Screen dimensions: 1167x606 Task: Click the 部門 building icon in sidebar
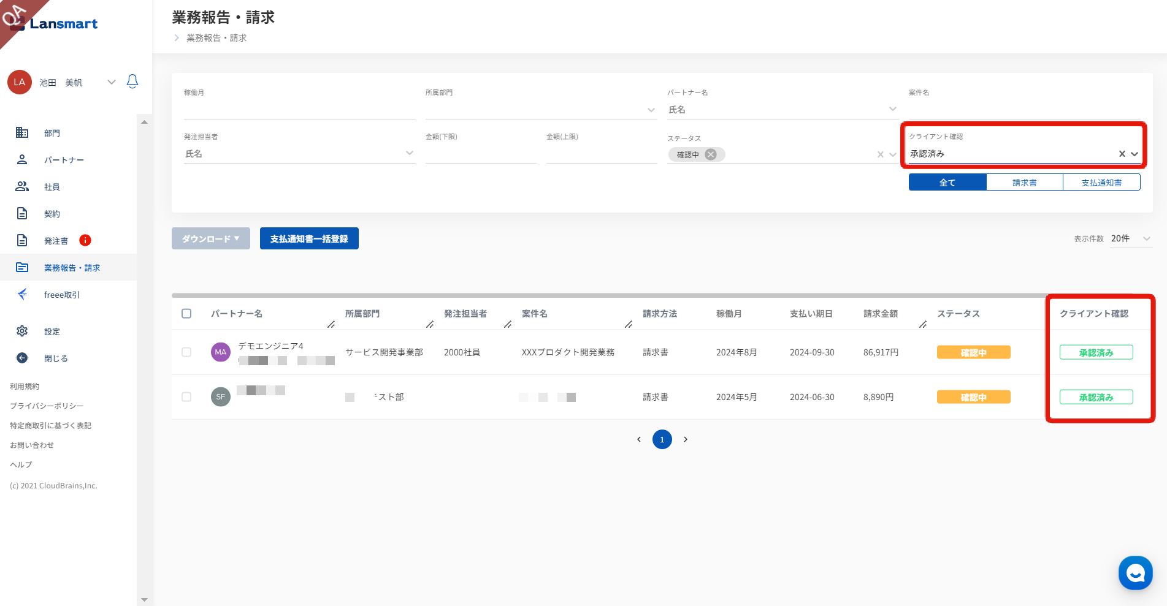point(22,132)
